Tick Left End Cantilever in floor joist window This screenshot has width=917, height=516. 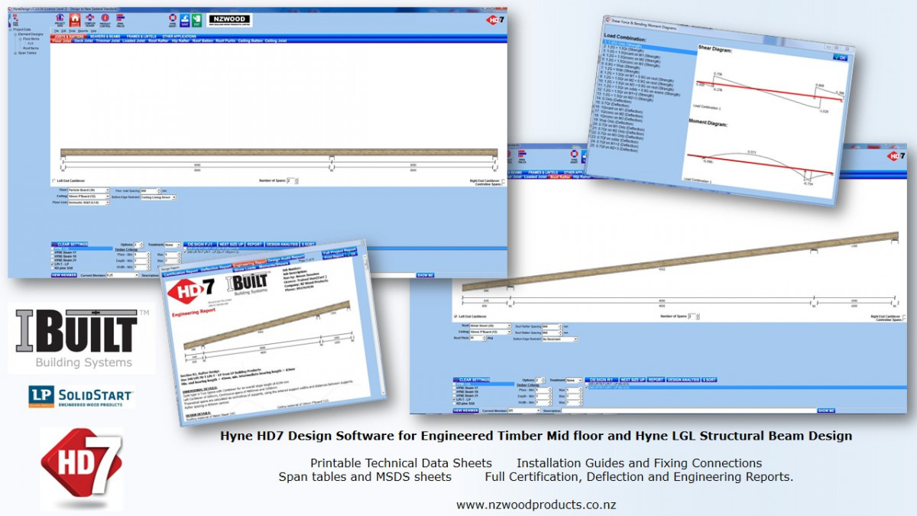pyautogui.click(x=53, y=181)
